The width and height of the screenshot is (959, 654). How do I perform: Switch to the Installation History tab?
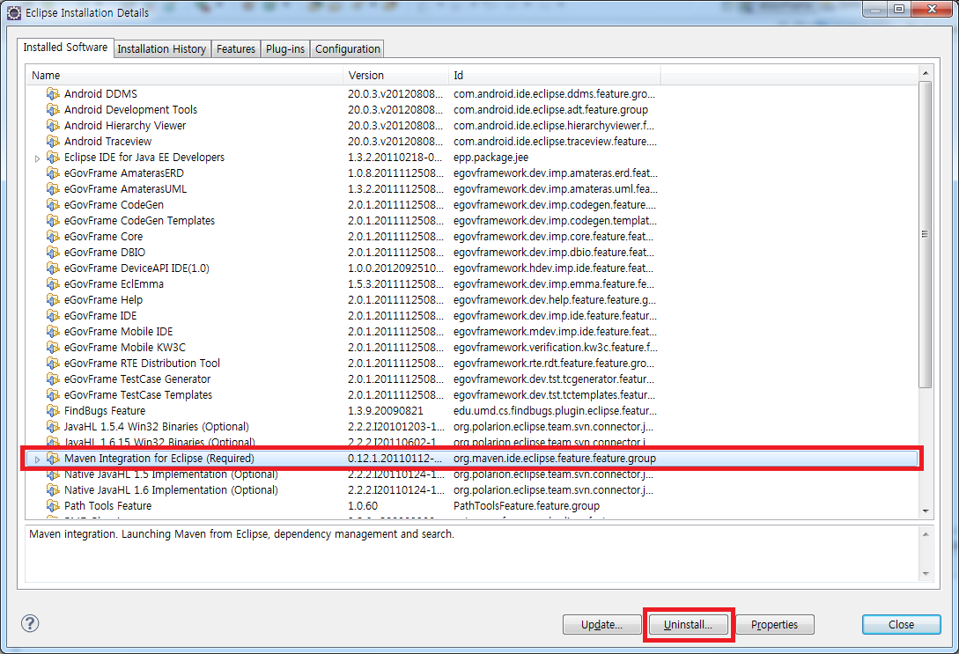pyautogui.click(x=162, y=49)
